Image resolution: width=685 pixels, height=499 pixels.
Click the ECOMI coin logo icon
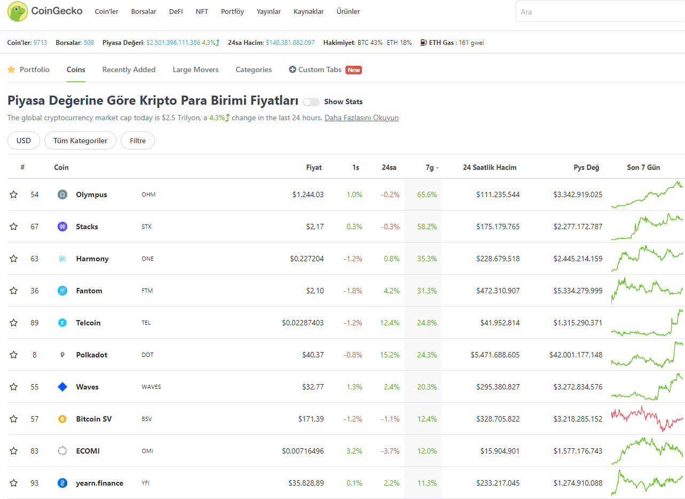tap(62, 451)
